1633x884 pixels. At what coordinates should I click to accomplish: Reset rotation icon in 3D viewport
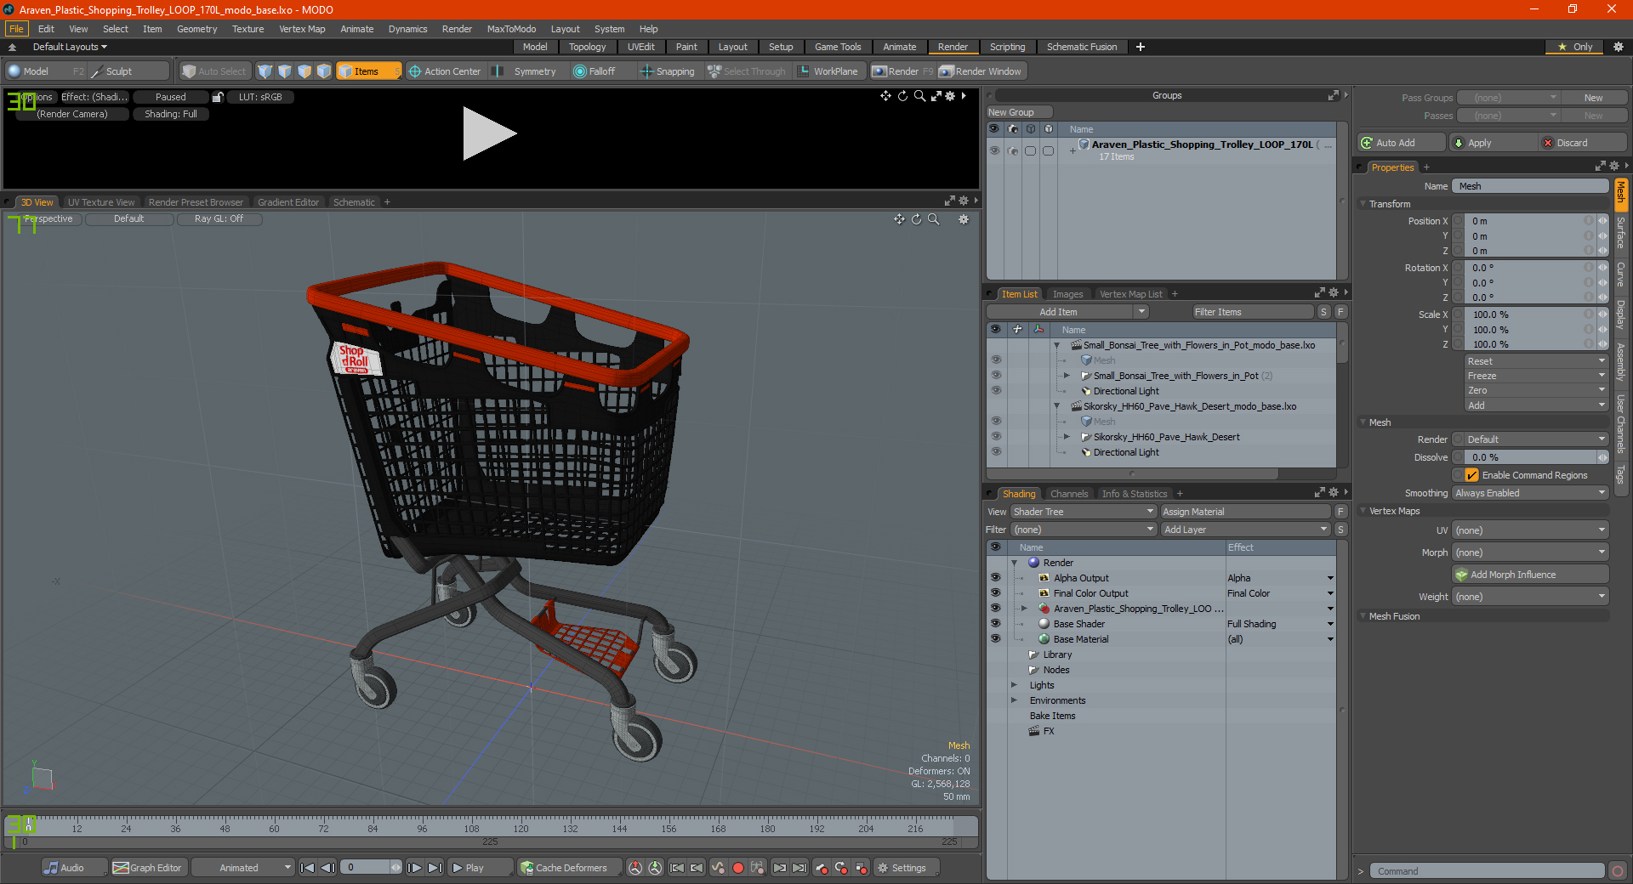(x=916, y=219)
